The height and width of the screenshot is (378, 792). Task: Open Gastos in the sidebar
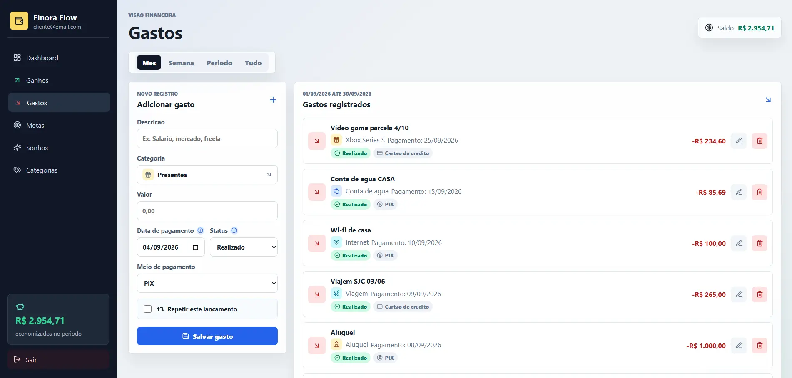point(59,103)
